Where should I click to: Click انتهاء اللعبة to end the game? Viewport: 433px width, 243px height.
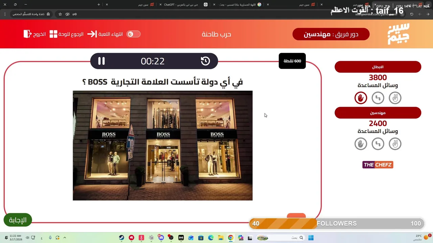tap(111, 34)
